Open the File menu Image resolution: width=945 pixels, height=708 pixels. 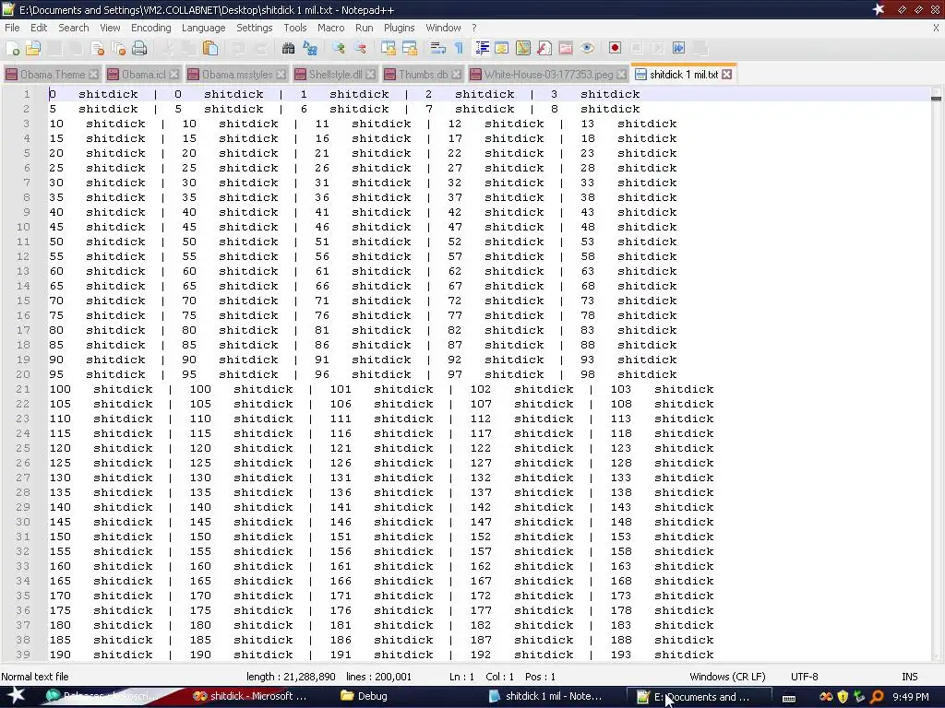coord(12,28)
